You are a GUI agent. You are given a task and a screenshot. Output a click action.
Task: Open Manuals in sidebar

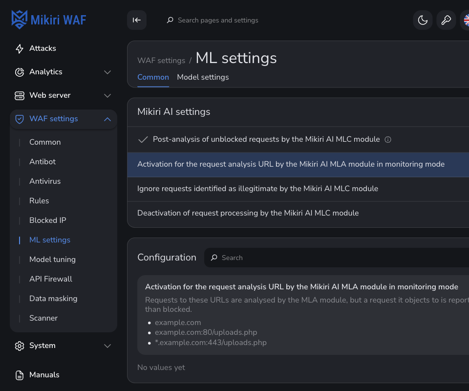(44, 375)
